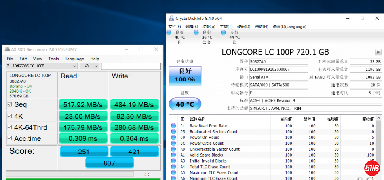Select the F: drive health status tab
Screen dimensions: 384x180
180,37
